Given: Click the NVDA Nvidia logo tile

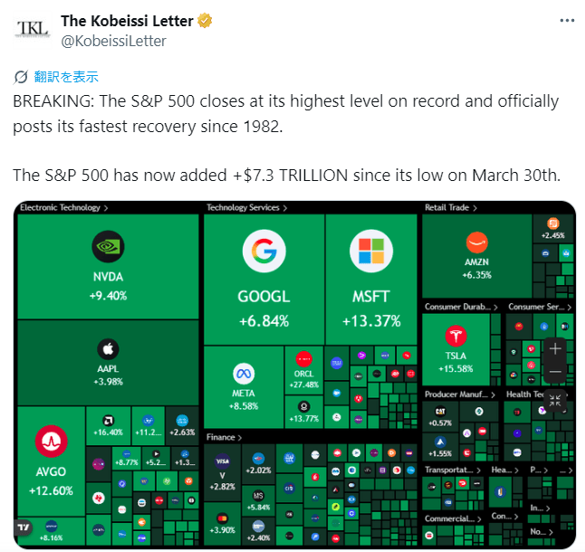Looking at the screenshot, I should 108,246.
